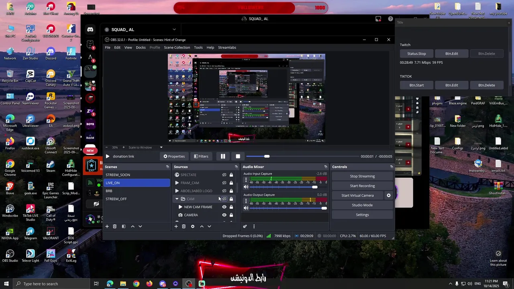Select the BRB scene
This screenshot has height=289, width=514.
[137, 191]
